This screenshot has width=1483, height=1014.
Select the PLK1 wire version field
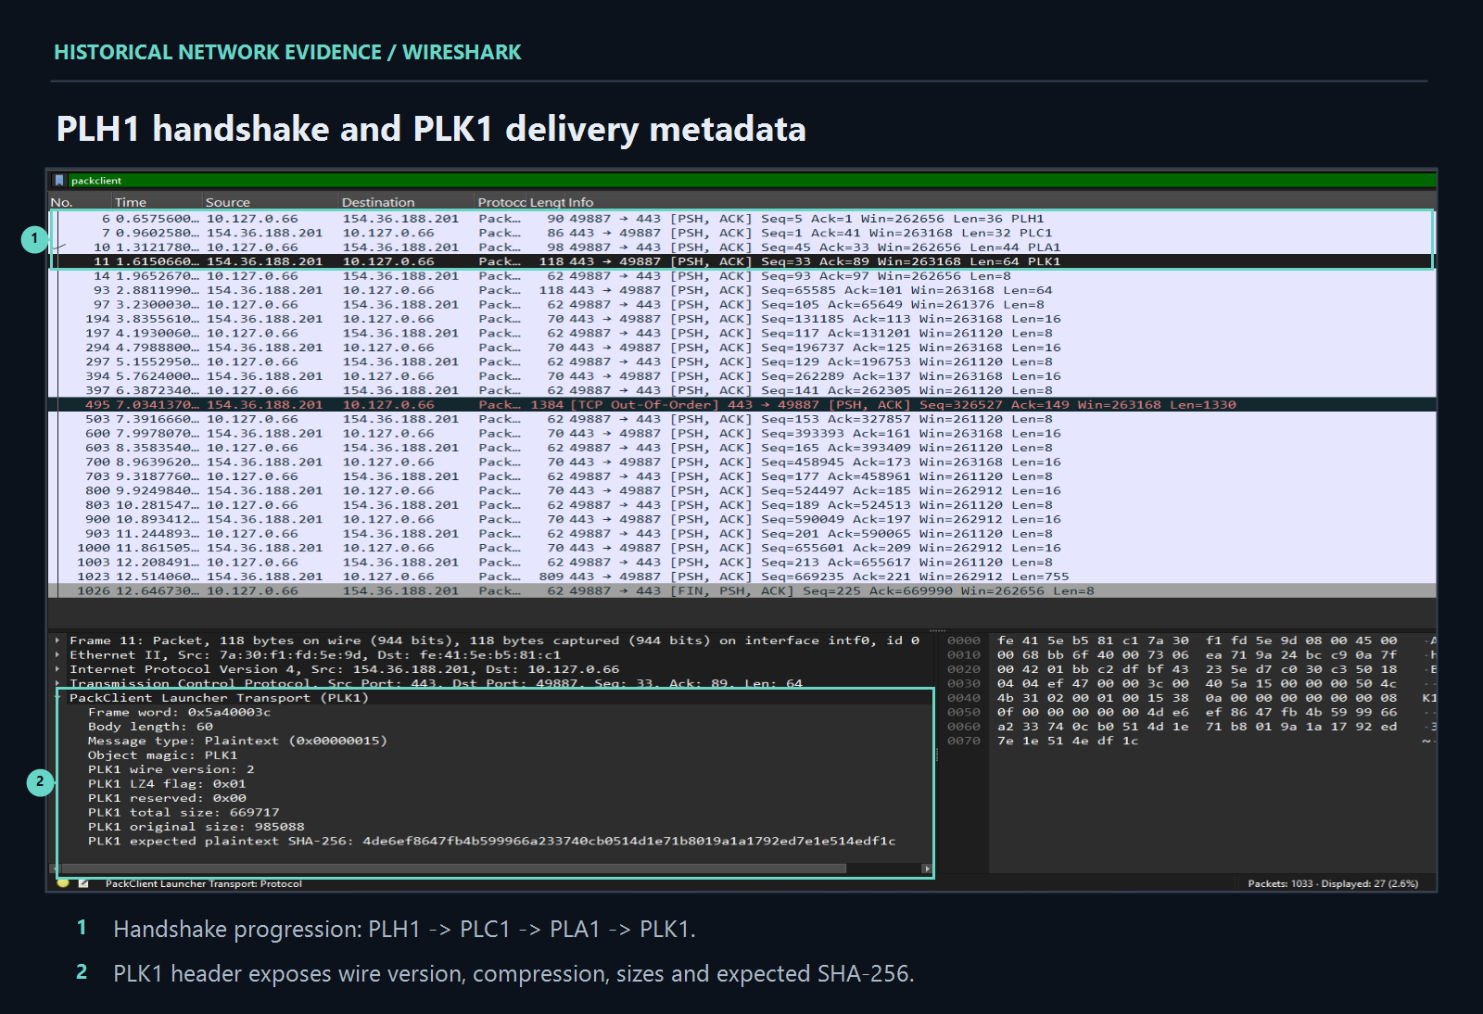171,769
